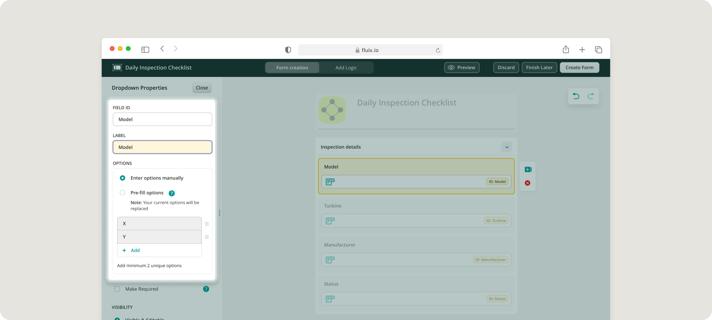Switch to the Add Logic tab
The image size is (712, 320).
346,68
